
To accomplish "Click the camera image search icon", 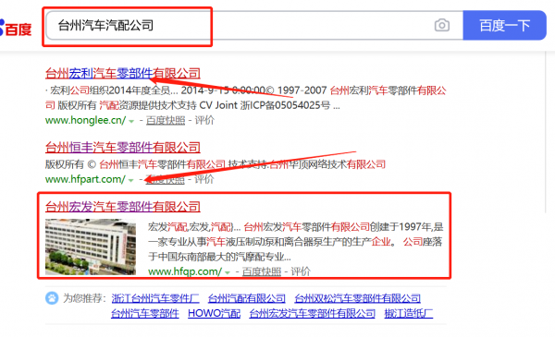I will 442,26.
